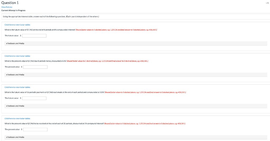The height and width of the screenshot is (141, 270).
Task: Select the instruction 'Using the appropriate interest table' text
Action: pos(51,17)
